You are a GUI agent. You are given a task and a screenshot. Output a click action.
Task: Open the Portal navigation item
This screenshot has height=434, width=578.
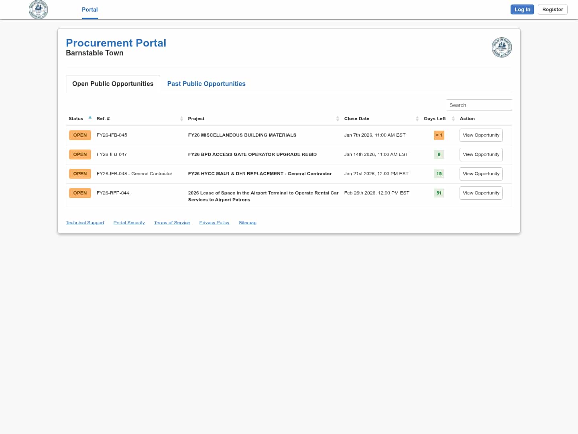(x=90, y=10)
